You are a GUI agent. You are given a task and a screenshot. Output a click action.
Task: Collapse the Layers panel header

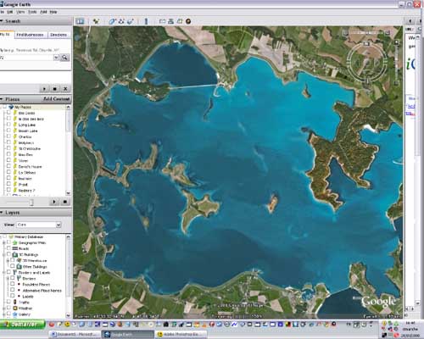point(36,213)
